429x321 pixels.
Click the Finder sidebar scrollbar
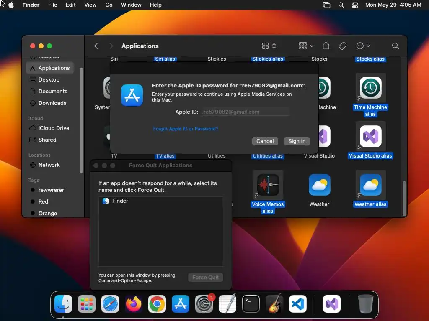pos(81,120)
